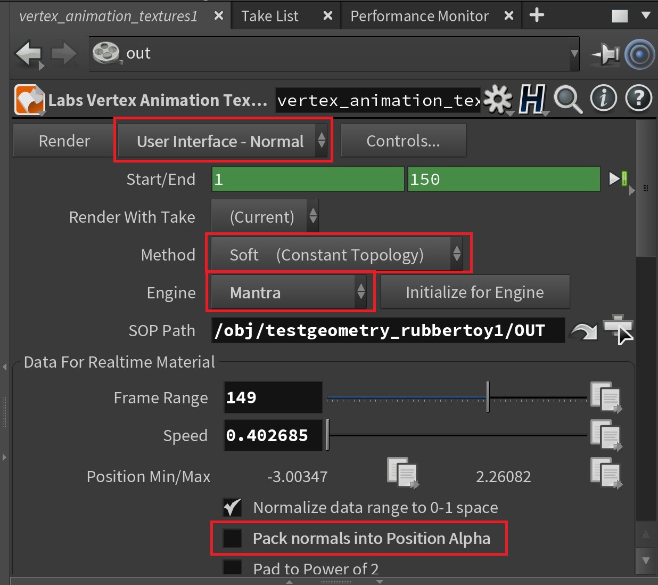Screen dimensions: 658x585
Task: Copy the Position Min value -3.00347
Action: [403, 473]
